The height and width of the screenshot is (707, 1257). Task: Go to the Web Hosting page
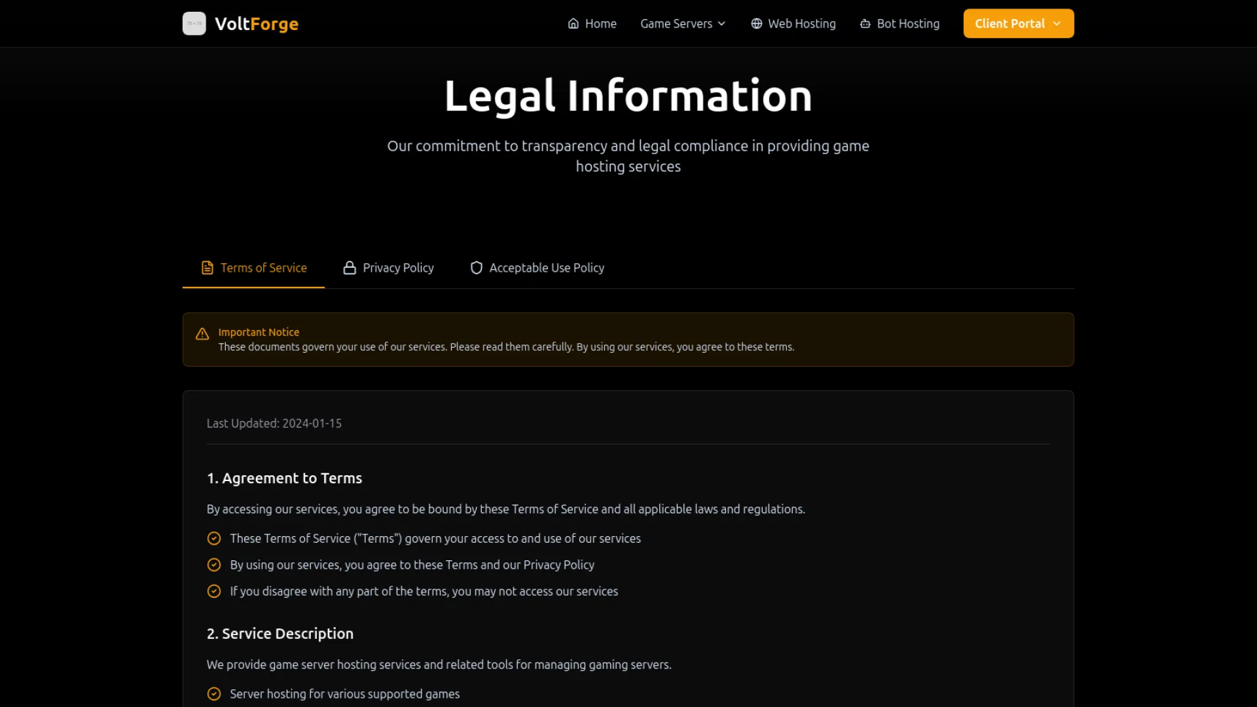801,24
